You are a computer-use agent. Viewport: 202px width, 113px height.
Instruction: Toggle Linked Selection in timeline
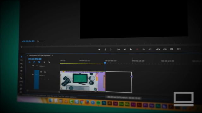click(39, 62)
